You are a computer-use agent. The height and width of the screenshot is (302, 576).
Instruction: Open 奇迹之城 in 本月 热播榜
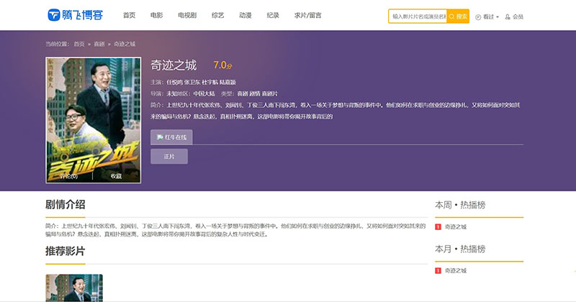(456, 270)
